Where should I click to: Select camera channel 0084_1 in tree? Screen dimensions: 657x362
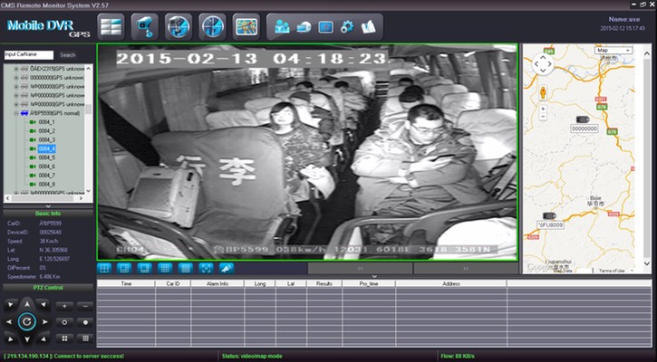coord(47,121)
